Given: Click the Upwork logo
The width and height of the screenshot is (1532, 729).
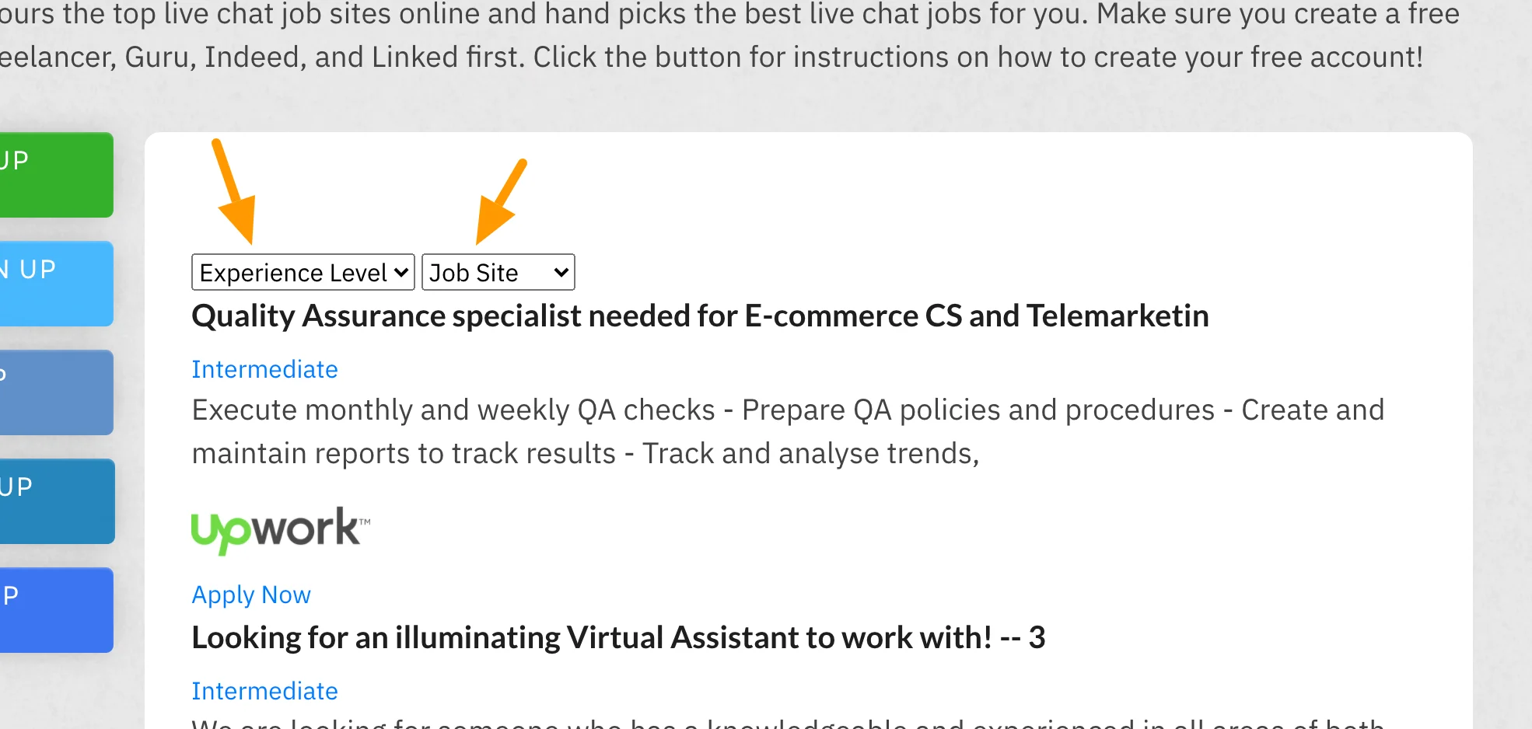Looking at the screenshot, I should coord(281,530).
